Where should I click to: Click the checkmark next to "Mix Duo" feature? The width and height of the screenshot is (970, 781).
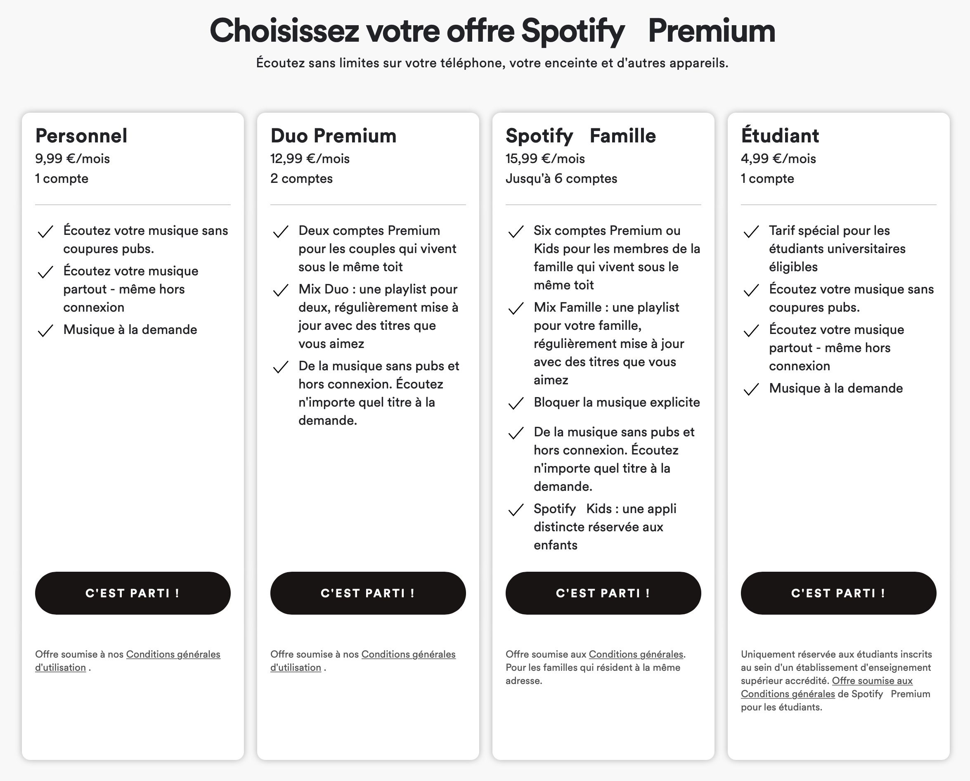[281, 291]
